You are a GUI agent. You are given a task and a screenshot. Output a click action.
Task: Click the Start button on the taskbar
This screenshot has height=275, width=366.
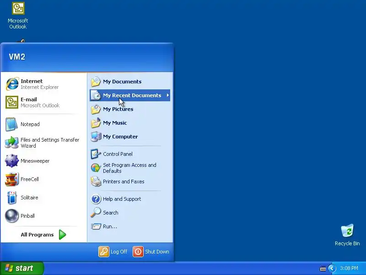pos(22,268)
